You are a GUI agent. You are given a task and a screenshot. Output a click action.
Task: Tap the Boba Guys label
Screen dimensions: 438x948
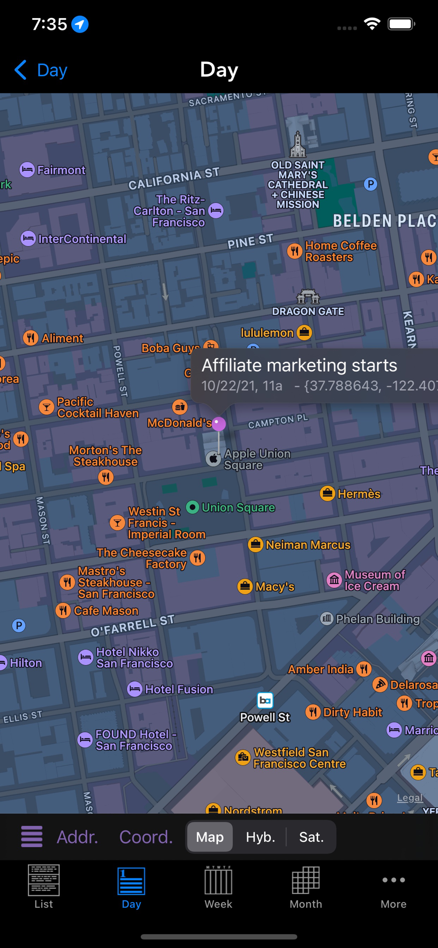tap(171, 348)
